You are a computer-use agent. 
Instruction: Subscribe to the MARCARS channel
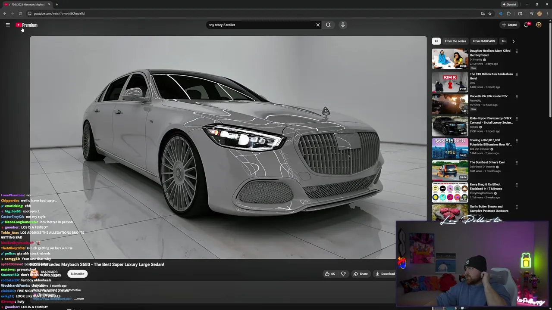pyautogui.click(x=78, y=274)
